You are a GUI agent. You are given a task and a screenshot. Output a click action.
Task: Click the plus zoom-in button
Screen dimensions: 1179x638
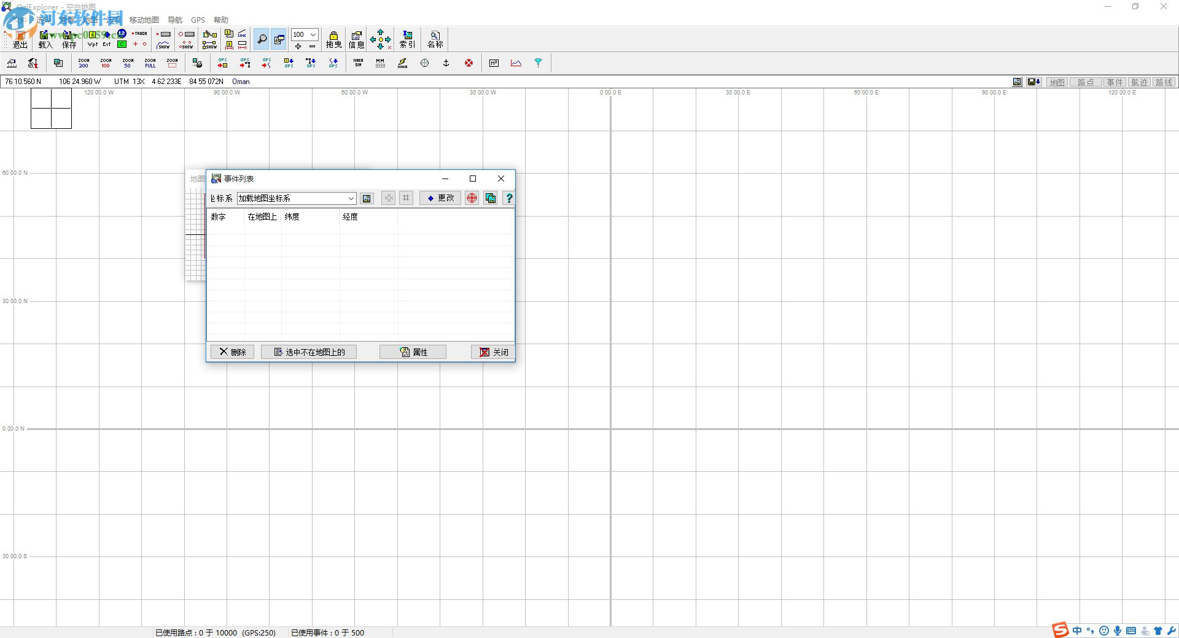[x=298, y=46]
